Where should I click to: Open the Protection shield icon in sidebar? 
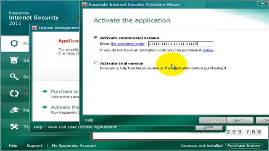[14, 44]
